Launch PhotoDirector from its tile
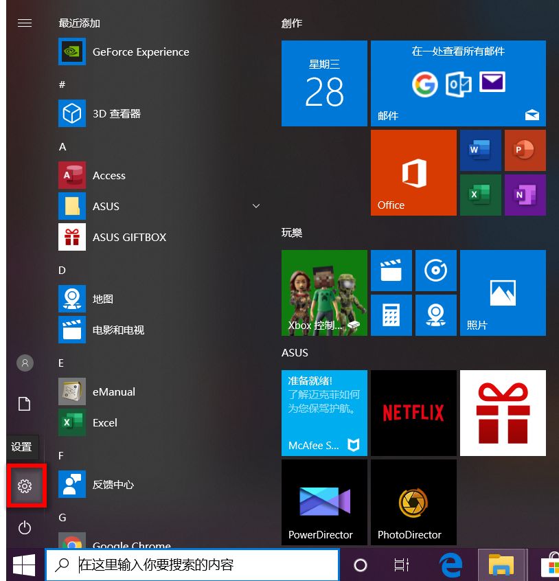 [x=413, y=502]
